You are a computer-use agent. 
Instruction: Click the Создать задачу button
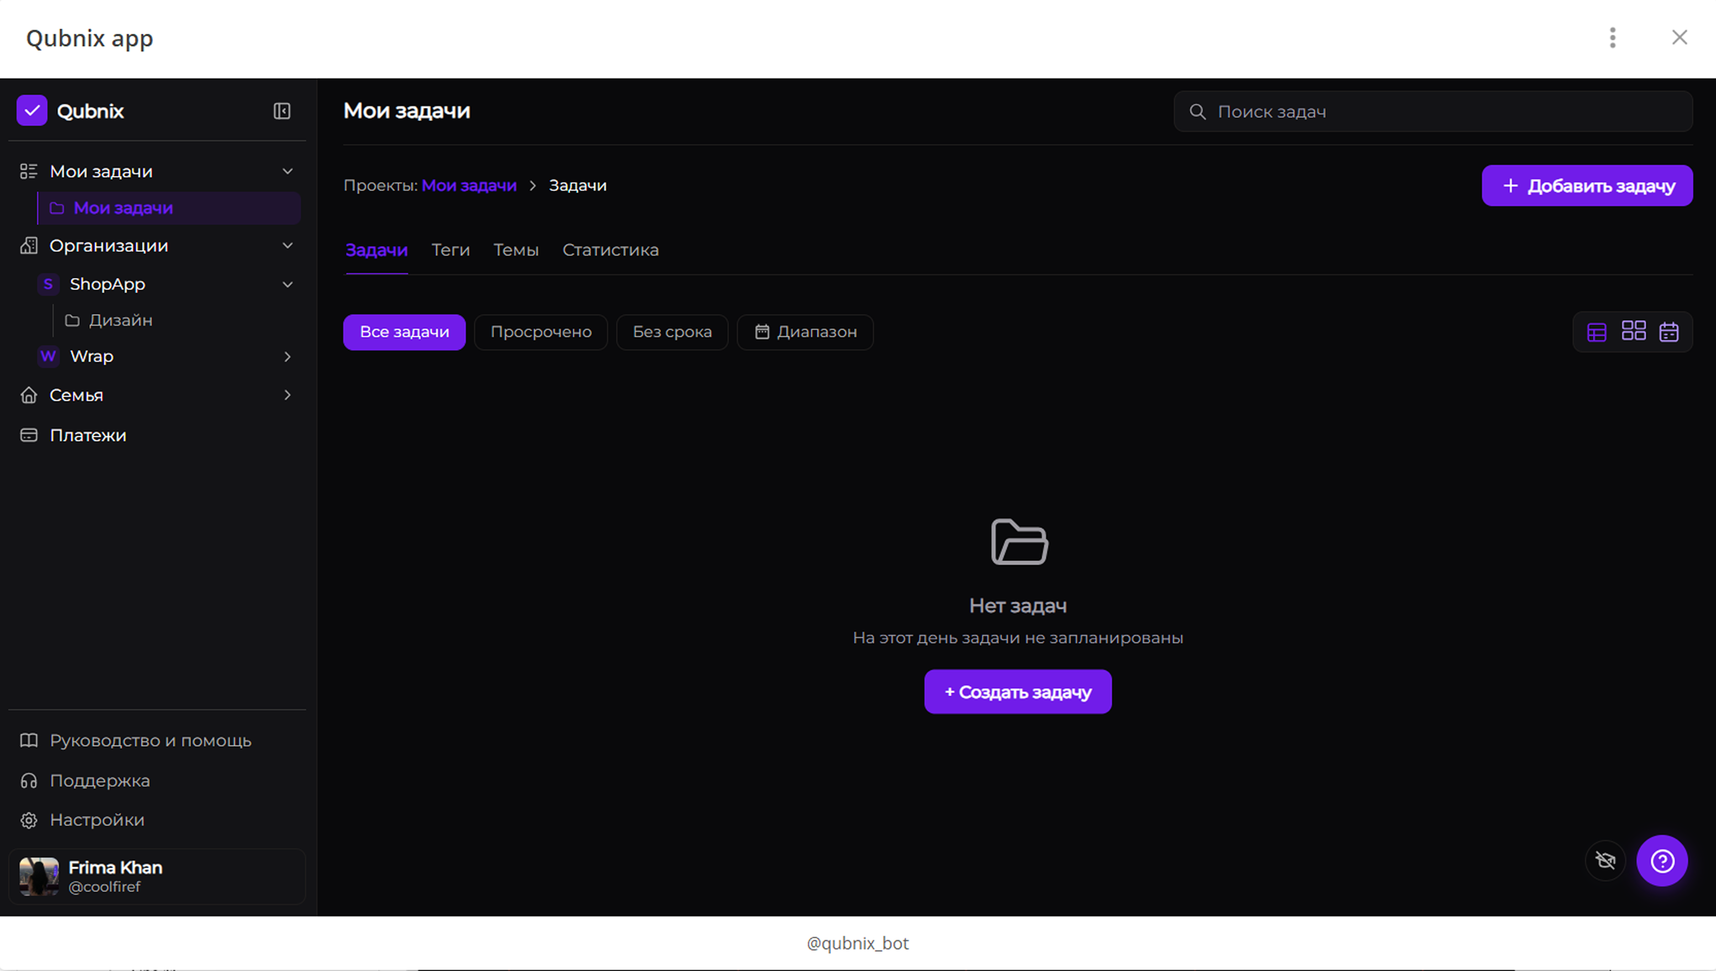(x=1018, y=692)
